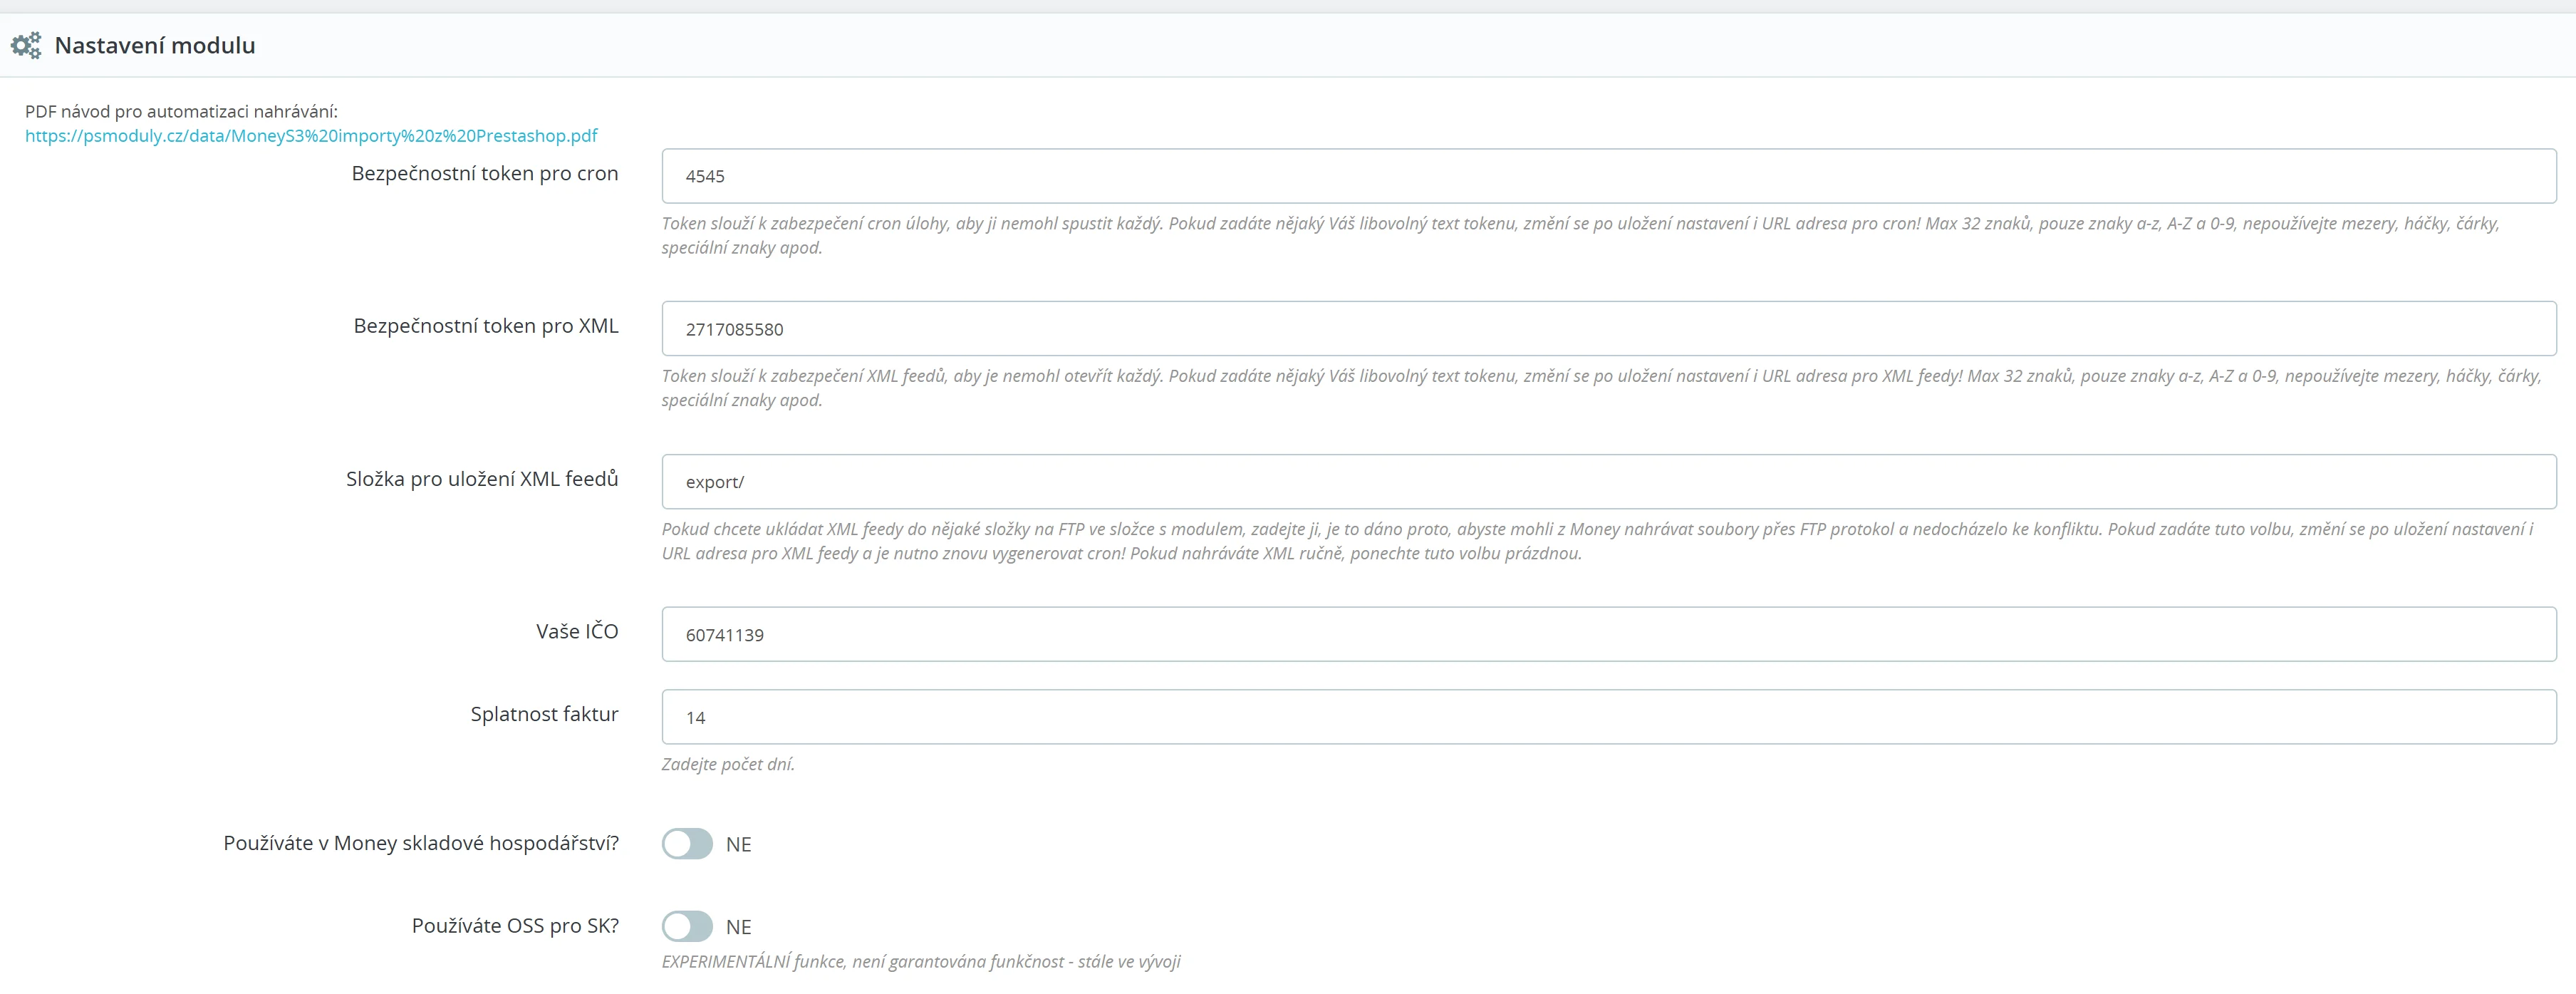Click into the Bezpečnostní token pro XML field
Viewport: 2576px width, 994px height.
(x=1608, y=329)
